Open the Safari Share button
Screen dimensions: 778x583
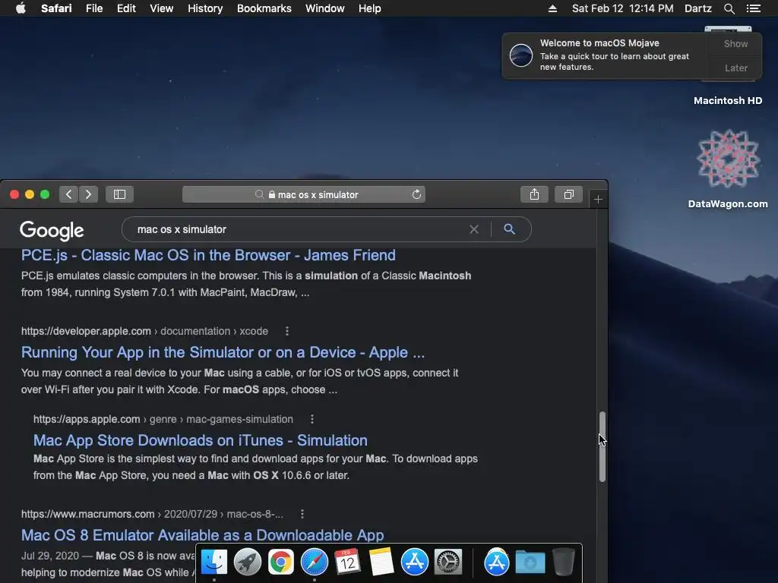point(534,194)
